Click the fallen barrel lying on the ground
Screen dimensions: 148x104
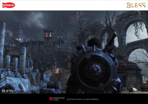tap(133, 89)
